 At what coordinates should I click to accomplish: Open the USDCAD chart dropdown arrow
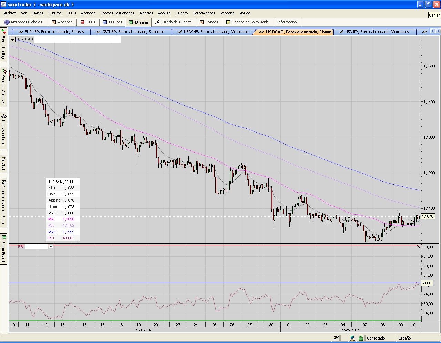(x=13, y=39)
